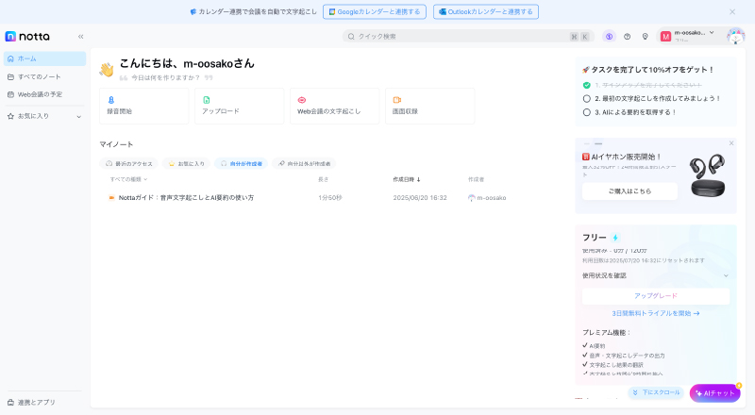Click the lightbulb tips icon in header
The width and height of the screenshot is (755, 415).
coord(646,37)
